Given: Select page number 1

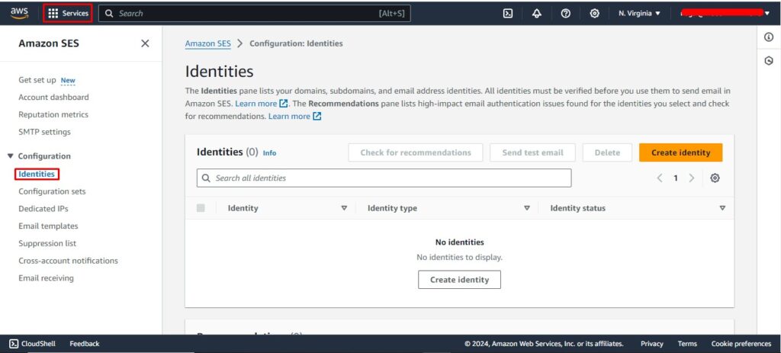Looking at the screenshot, I should pos(676,178).
